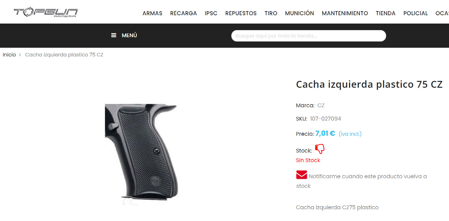Click the red envelope notification icon

(x=301, y=175)
